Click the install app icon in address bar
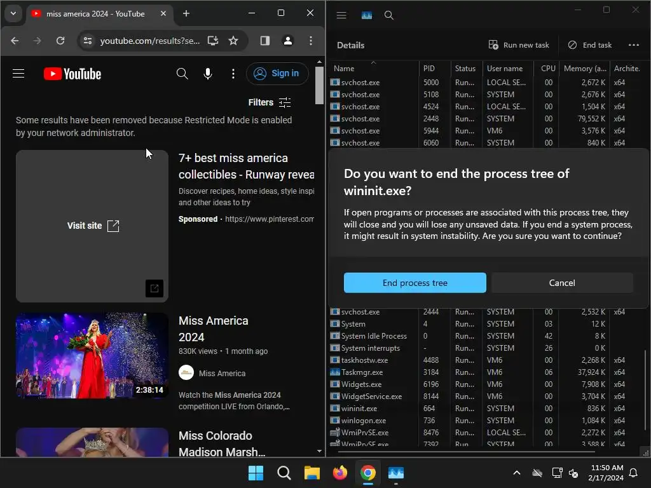 [x=213, y=41]
